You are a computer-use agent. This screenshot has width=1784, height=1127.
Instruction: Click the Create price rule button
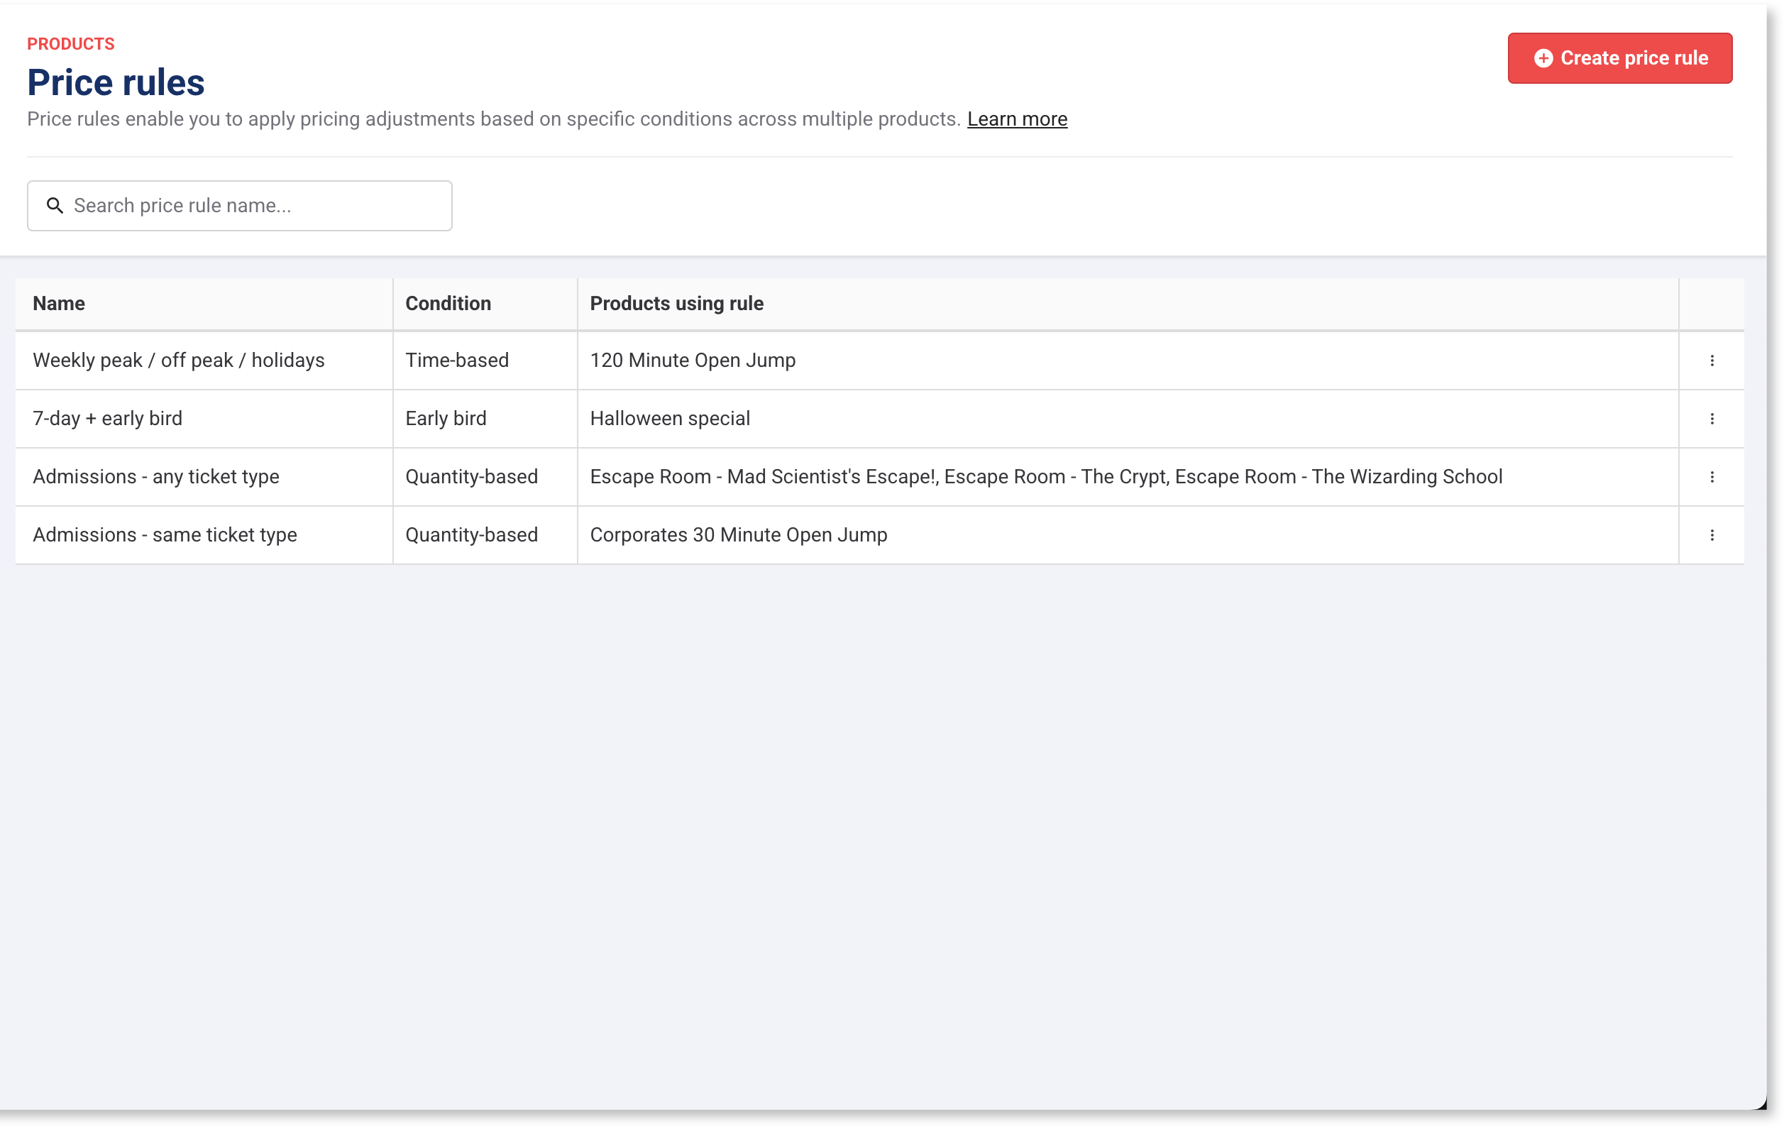pos(1619,57)
